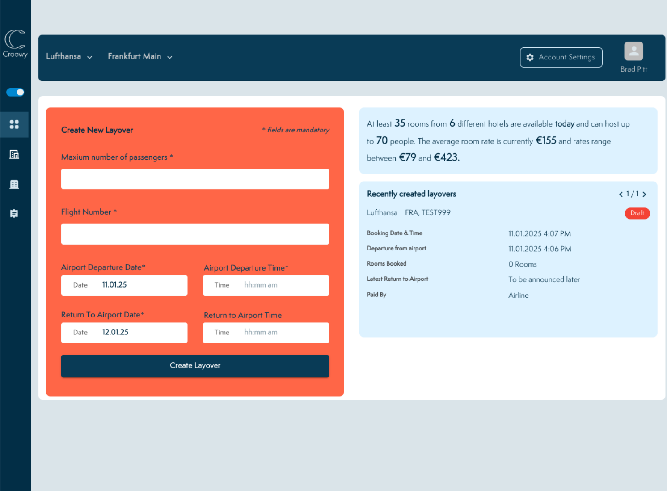The image size is (667, 491).
Task: Flip the blue toggle switch in the sidebar
Action: click(15, 92)
